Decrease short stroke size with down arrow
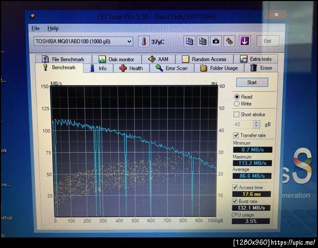The width and height of the screenshot is (318, 248). click(257, 126)
